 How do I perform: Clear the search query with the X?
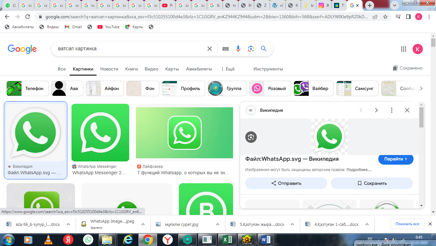pyautogui.click(x=210, y=49)
